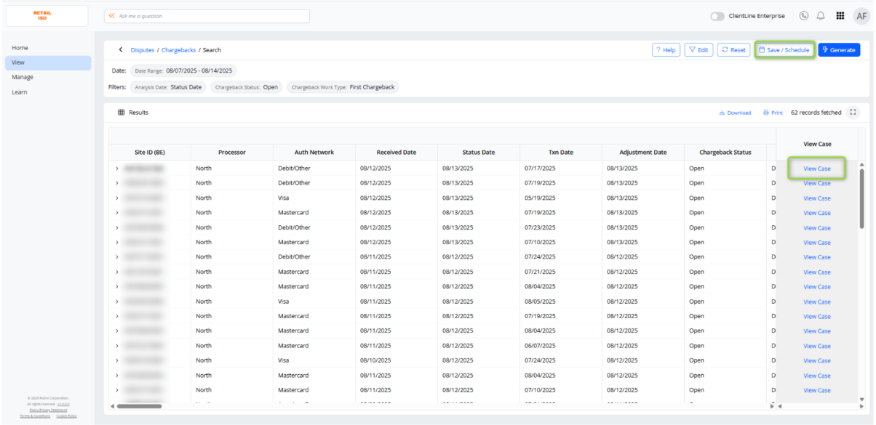
Task: Open the Terms & Conditions footer link
Action: pyautogui.click(x=35, y=416)
